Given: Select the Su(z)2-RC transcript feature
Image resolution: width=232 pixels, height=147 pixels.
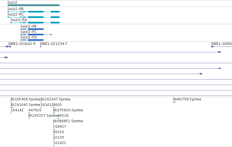Looking at the screenshot, I should click(x=34, y=17).
